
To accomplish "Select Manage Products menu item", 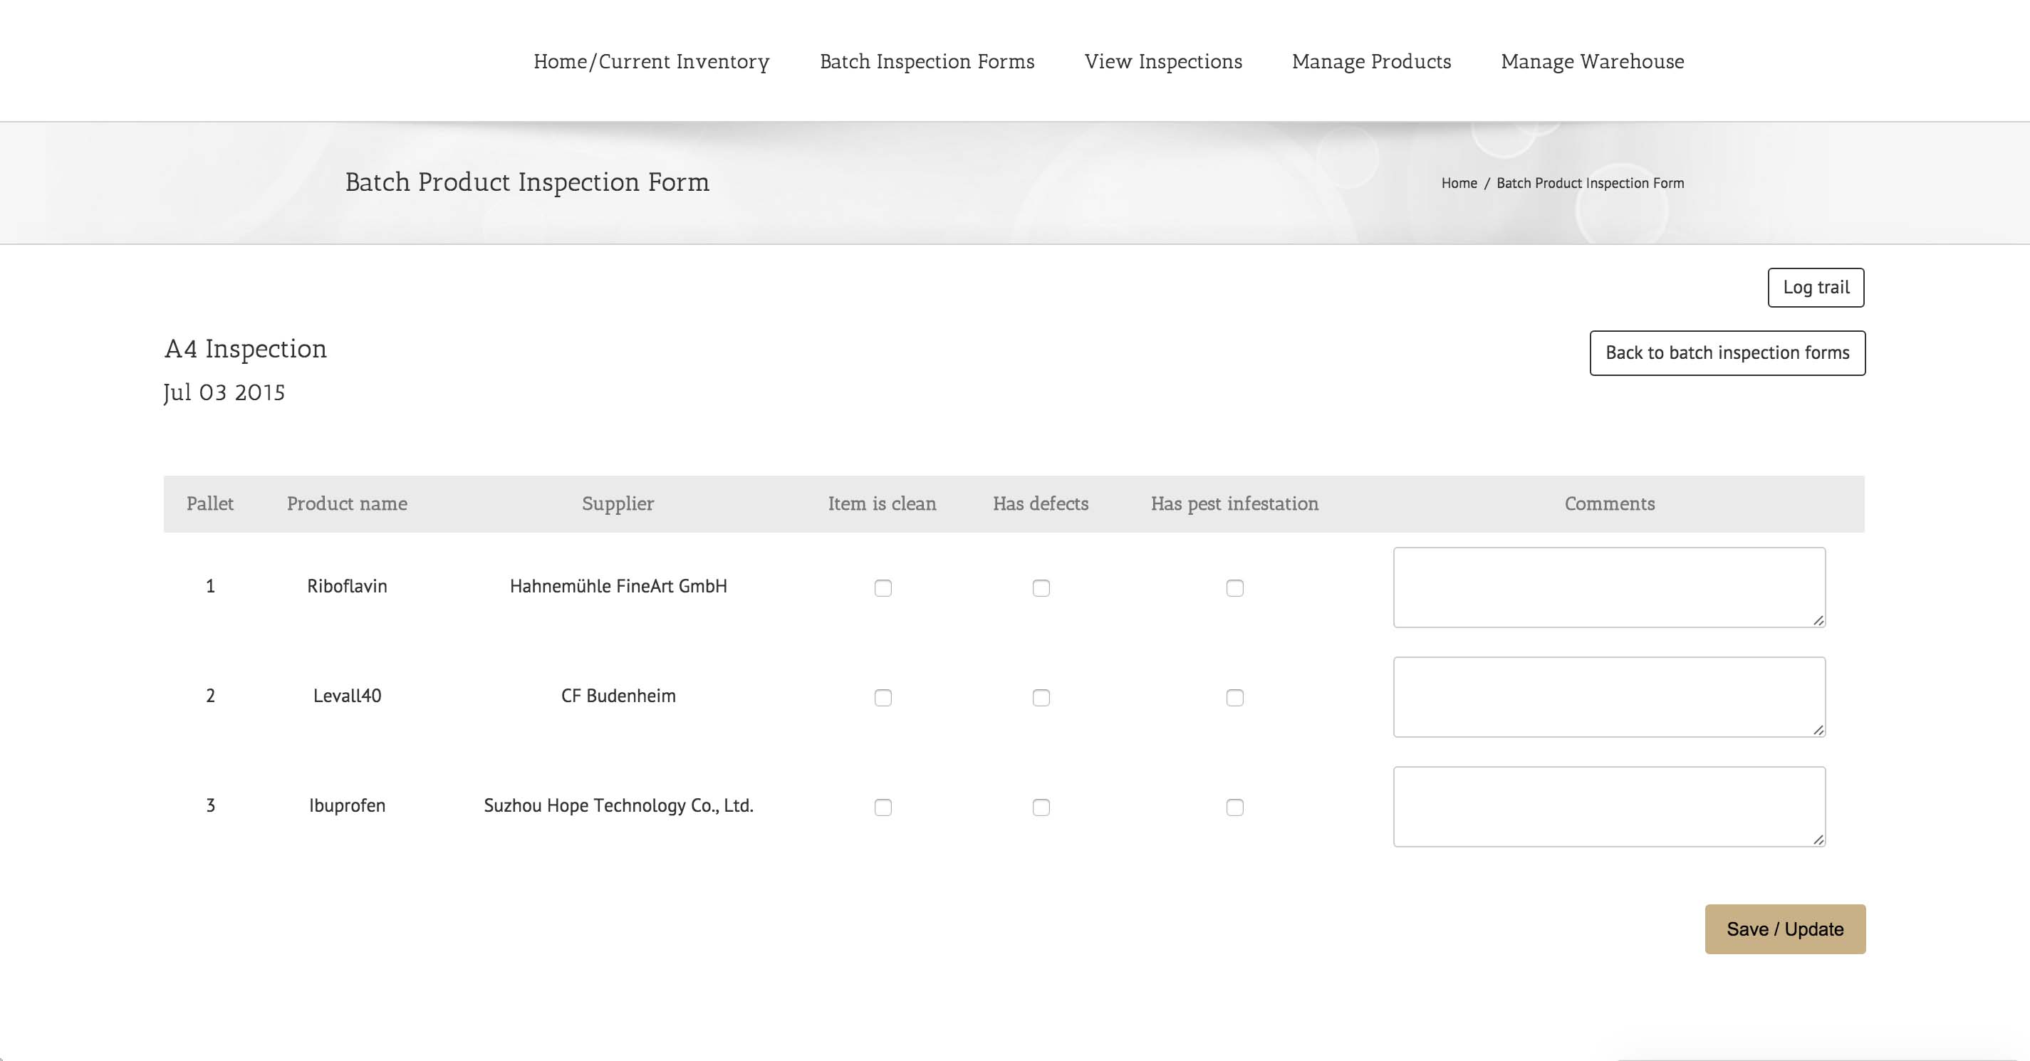I will tap(1371, 61).
